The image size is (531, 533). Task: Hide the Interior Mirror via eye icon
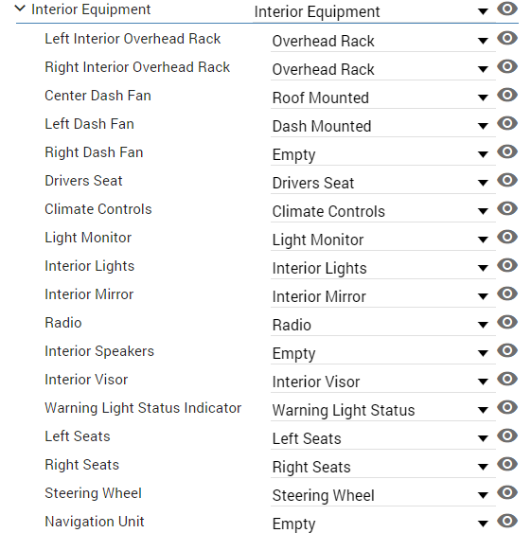click(x=507, y=293)
